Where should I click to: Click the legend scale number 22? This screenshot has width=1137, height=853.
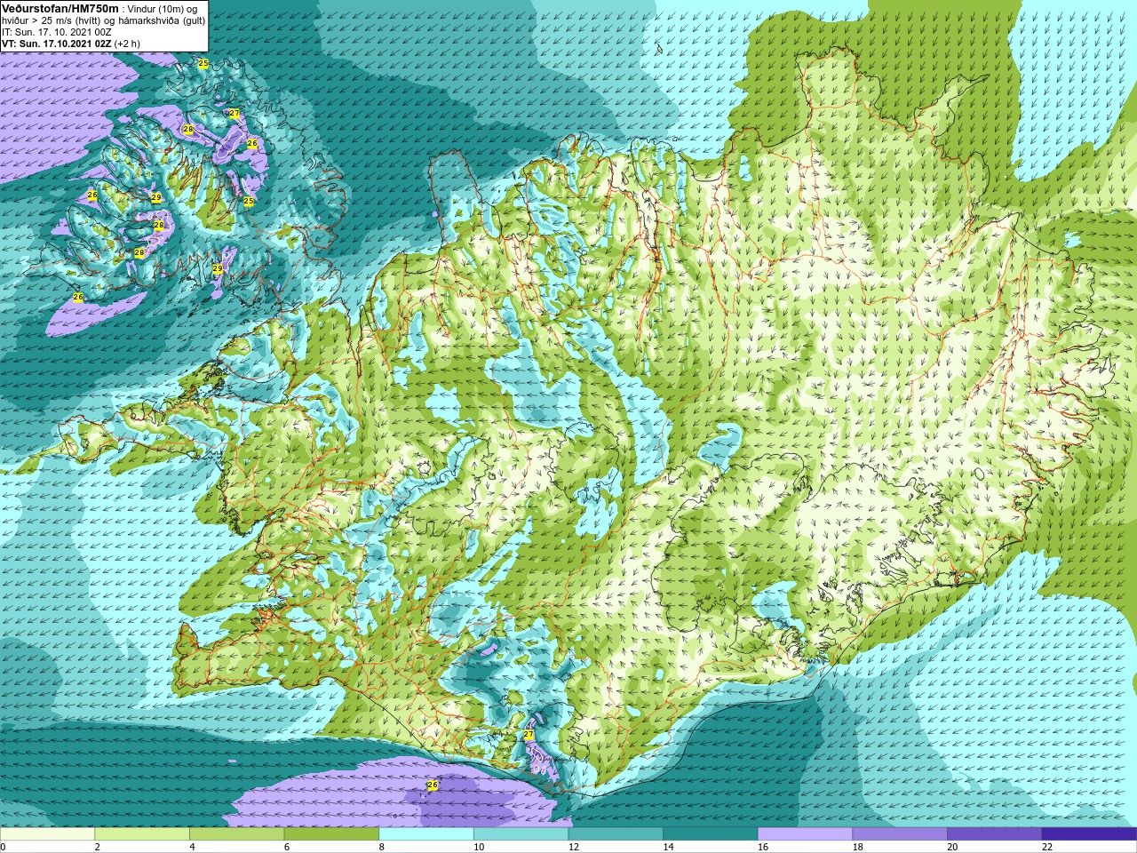[1047, 847]
